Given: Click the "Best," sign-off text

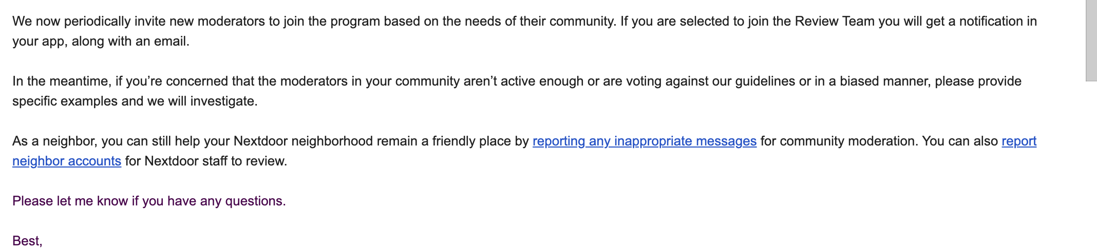Looking at the screenshot, I should coord(27,241).
